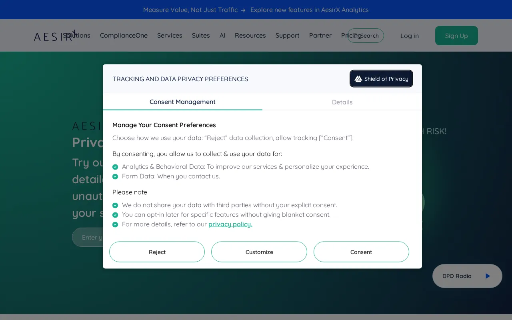Click the Sign Up button
Viewport: 512px width, 320px height.
point(456,36)
